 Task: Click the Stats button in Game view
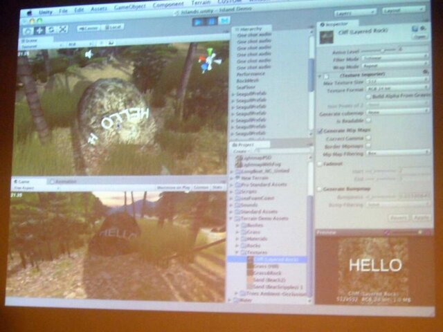[x=217, y=187]
